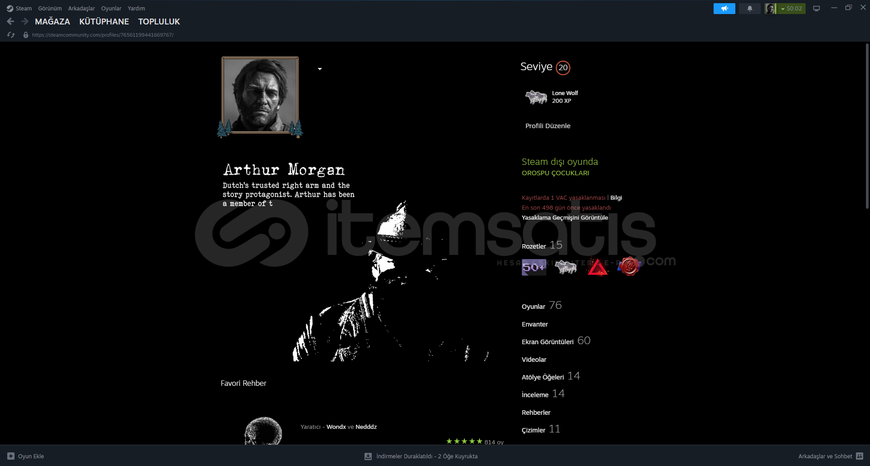The width and height of the screenshot is (870, 466).
Task: Open the favorite guide skull thumbnail
Action: coord(263,431)
